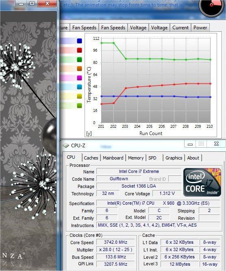The width and height of the screenshot is (226, 271).
Task: Switch to the second Voltage tab
Action: (159, 28)
